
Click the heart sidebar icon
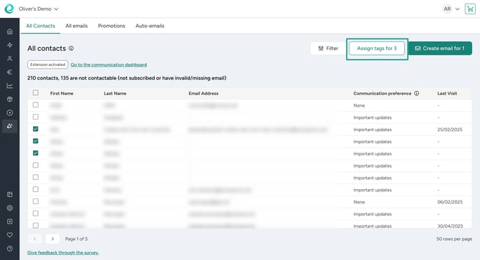click(x=10, y=235)
